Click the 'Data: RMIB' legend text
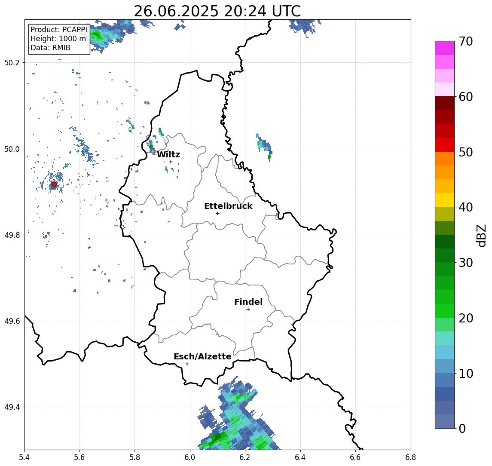Screen dimensions: 492x466 [50, 48]
